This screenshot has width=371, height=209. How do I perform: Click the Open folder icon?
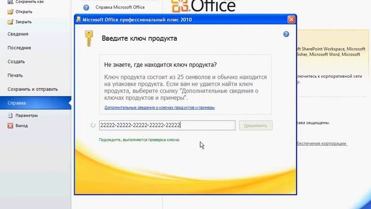tap(10, 12)
